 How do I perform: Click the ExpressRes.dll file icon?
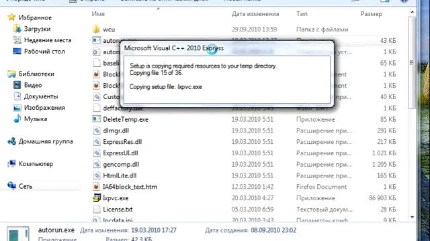tap(97, 142)
